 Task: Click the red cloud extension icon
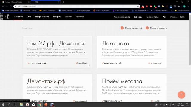143,7
